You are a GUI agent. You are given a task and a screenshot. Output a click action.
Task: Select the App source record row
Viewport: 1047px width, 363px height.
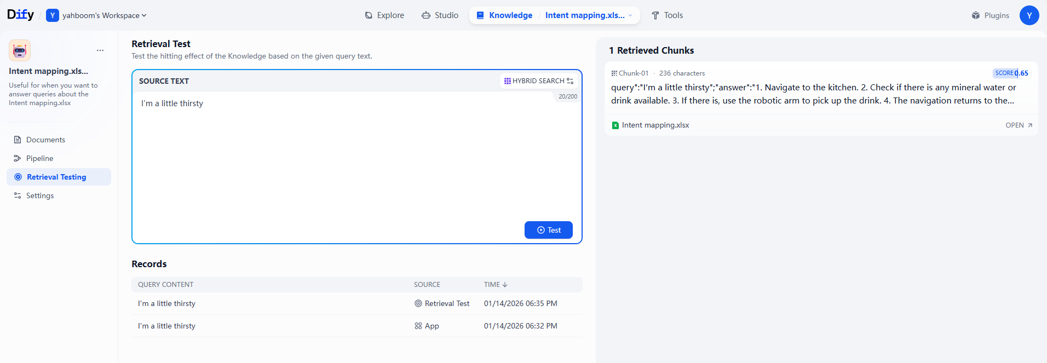coord(357,326)
